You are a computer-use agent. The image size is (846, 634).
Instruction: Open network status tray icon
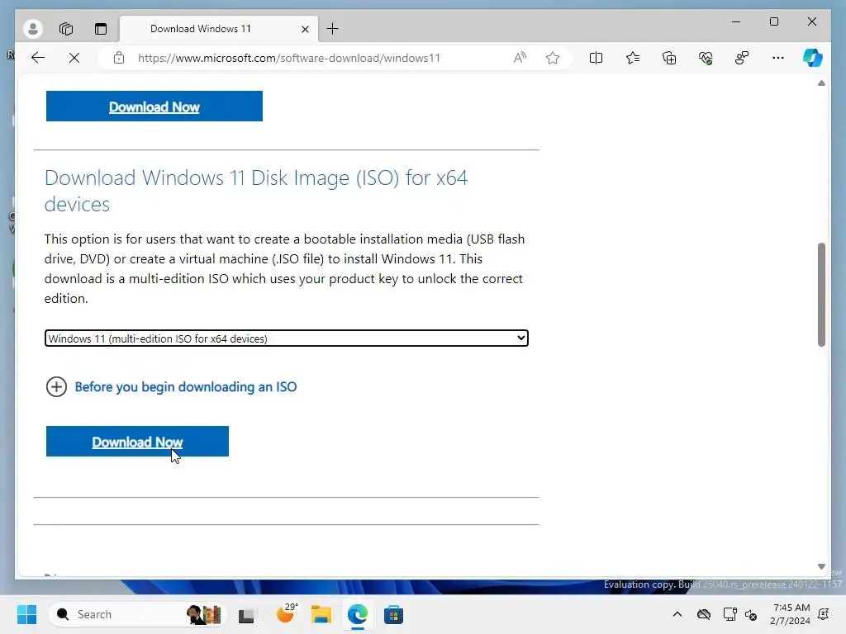pos(730,614)
